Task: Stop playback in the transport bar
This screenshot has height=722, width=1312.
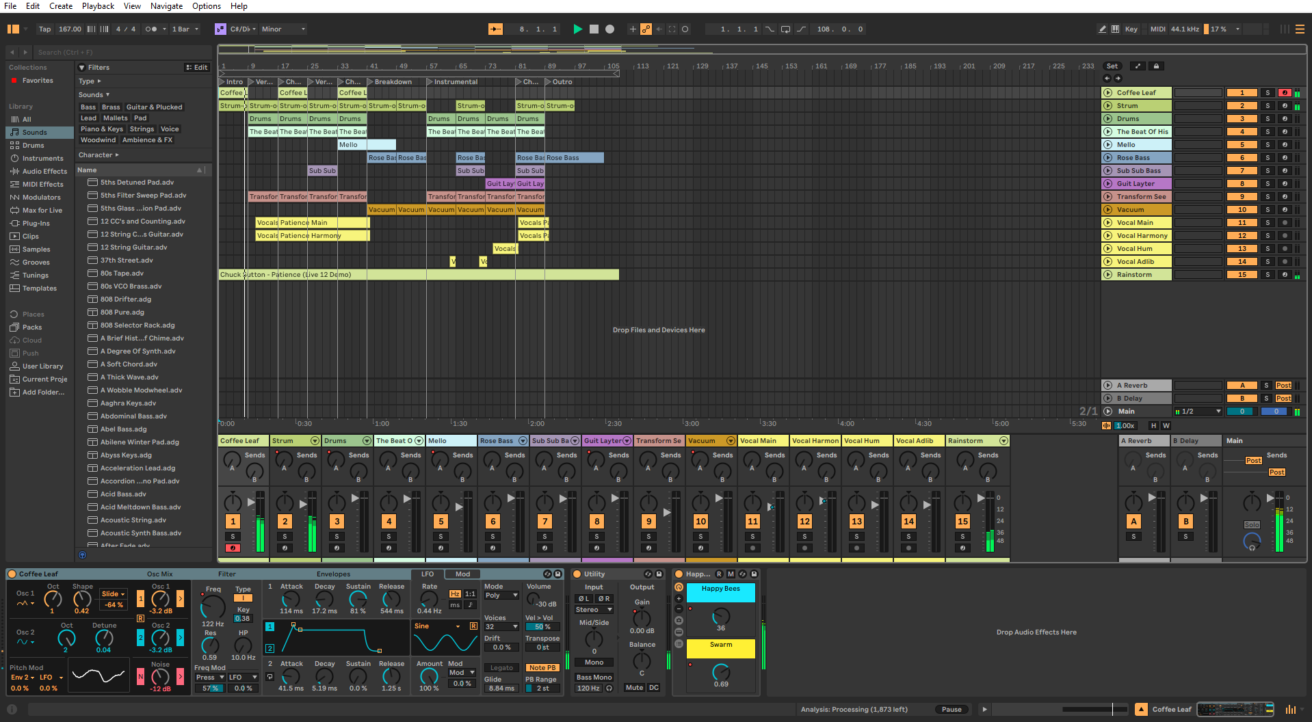Action: (594, 29)
